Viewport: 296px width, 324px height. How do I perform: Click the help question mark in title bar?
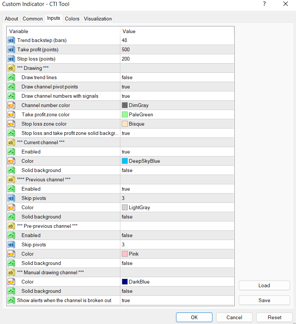click(x=264, y=4)
